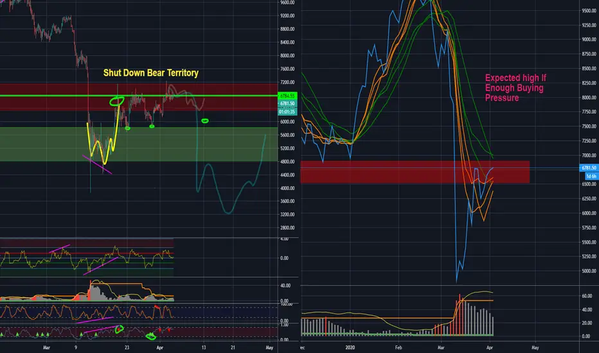Viewport: 599px width, 353px height.
Task: Click the "13" date label on left time axis
Action: [x=204, y=347]
